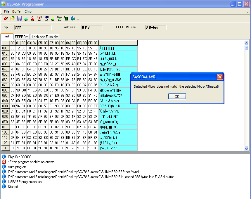Click write buffer to chip icon
251x199 pixels.
coord(39,18)
